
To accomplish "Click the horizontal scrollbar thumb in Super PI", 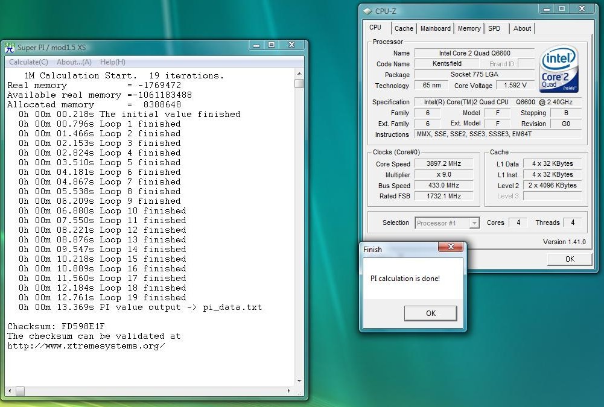I will pyautogui.click(x=20, y=391).
